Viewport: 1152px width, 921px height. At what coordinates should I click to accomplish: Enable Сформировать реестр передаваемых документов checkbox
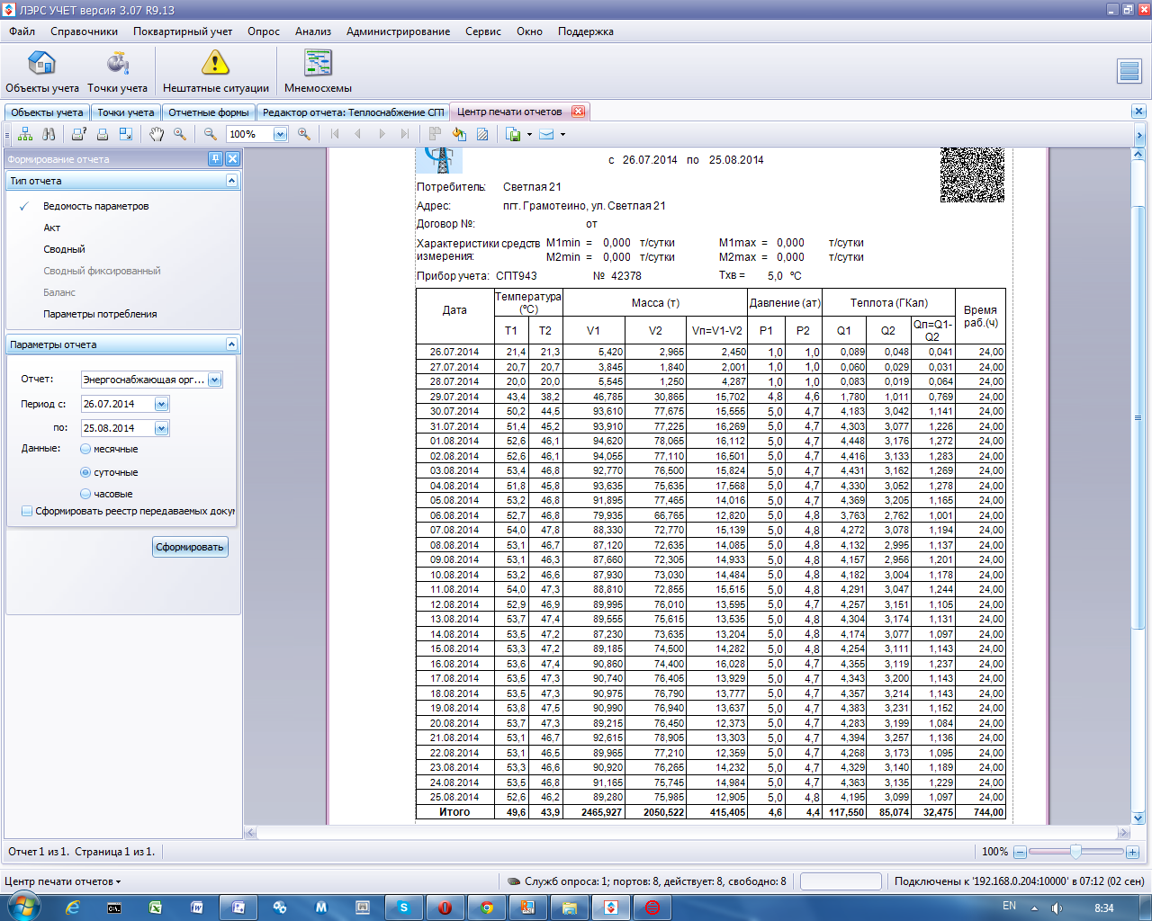point(27,511)
